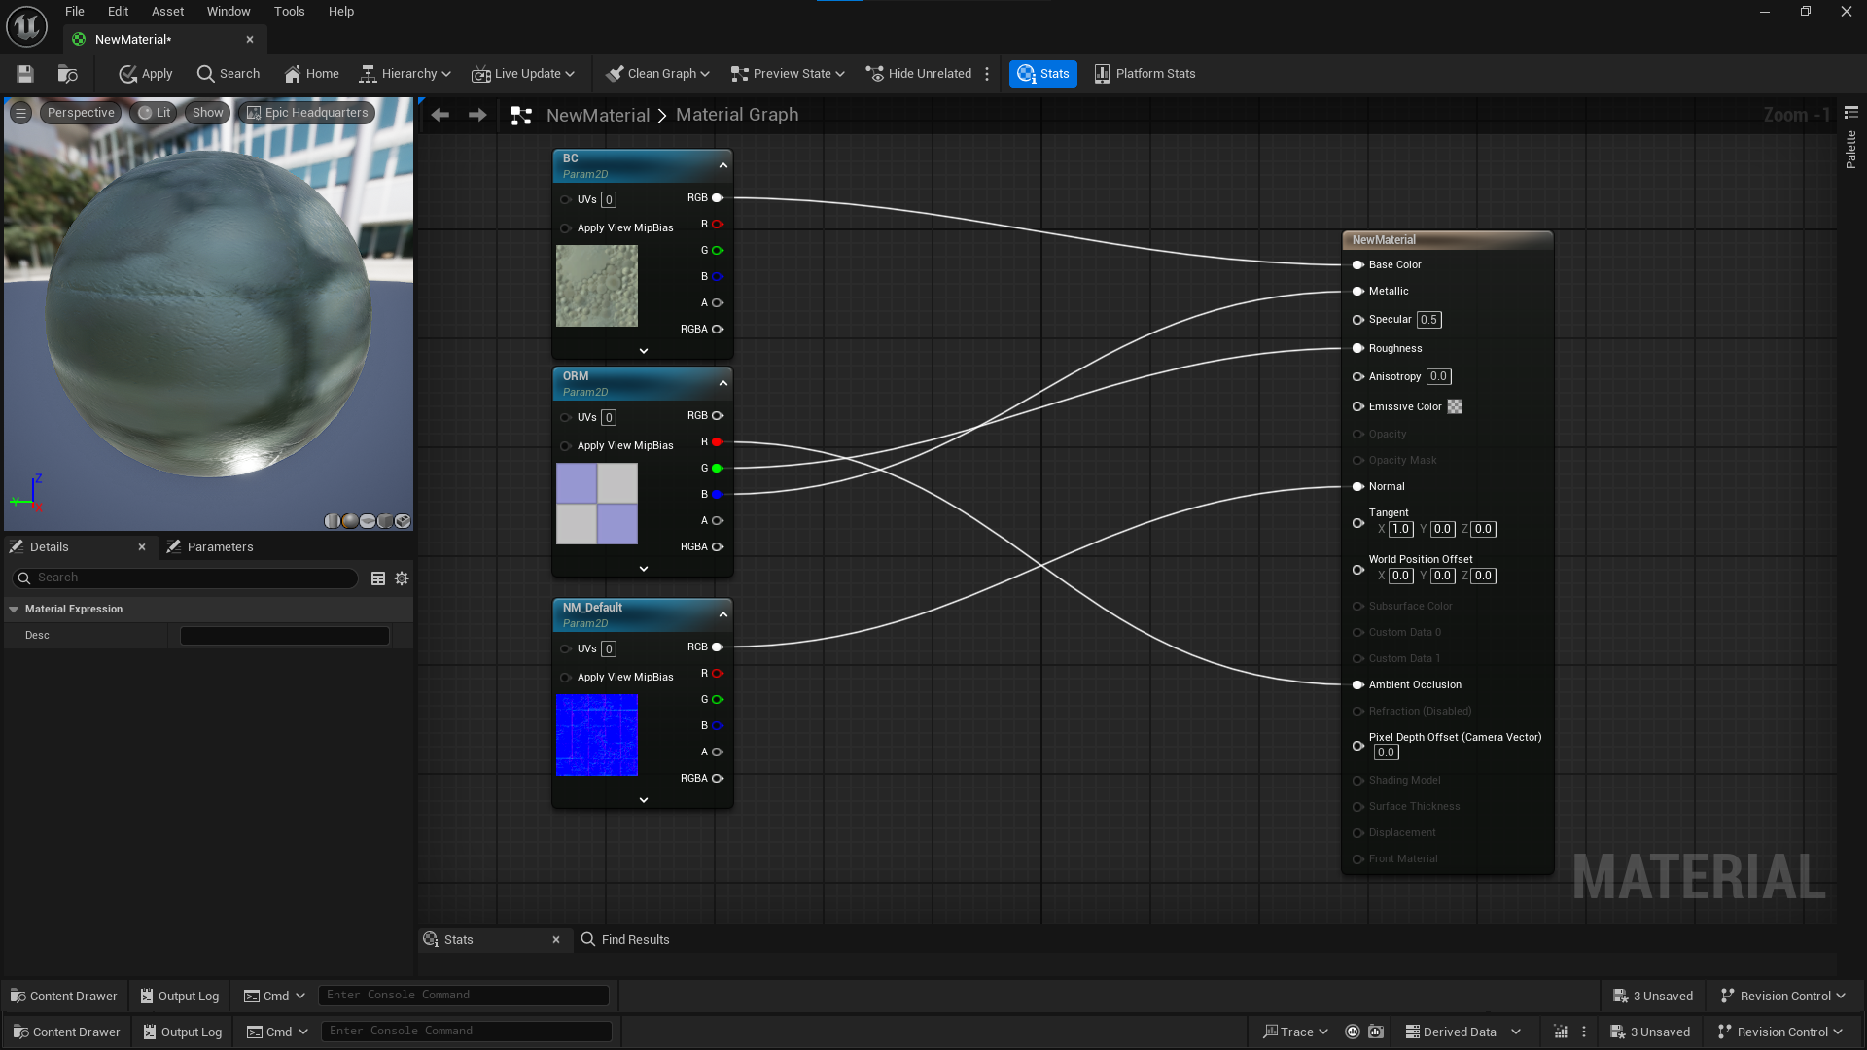Select plane preview mesh shape

(368, 521)
